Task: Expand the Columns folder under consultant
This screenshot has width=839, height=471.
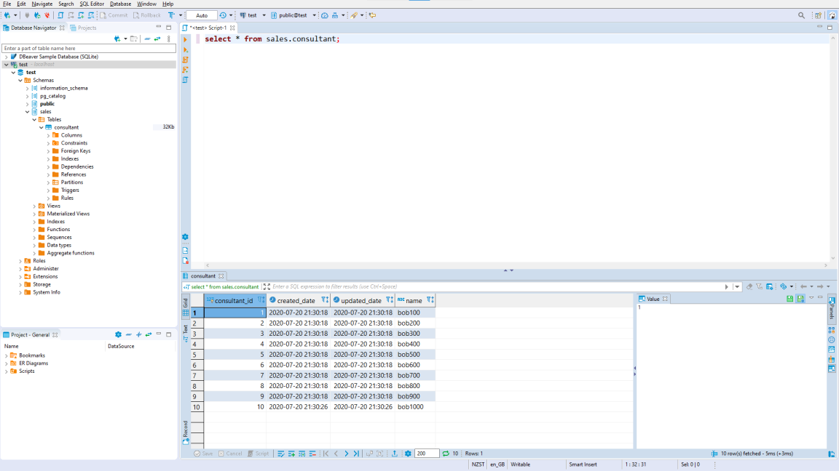Action: (48, 136)
